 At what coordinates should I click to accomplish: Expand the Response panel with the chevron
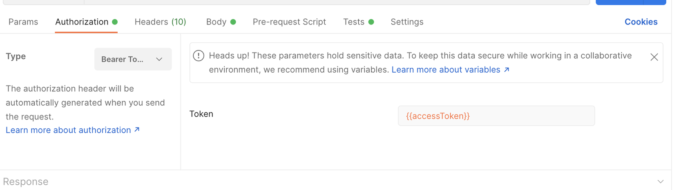pos(661,181)
